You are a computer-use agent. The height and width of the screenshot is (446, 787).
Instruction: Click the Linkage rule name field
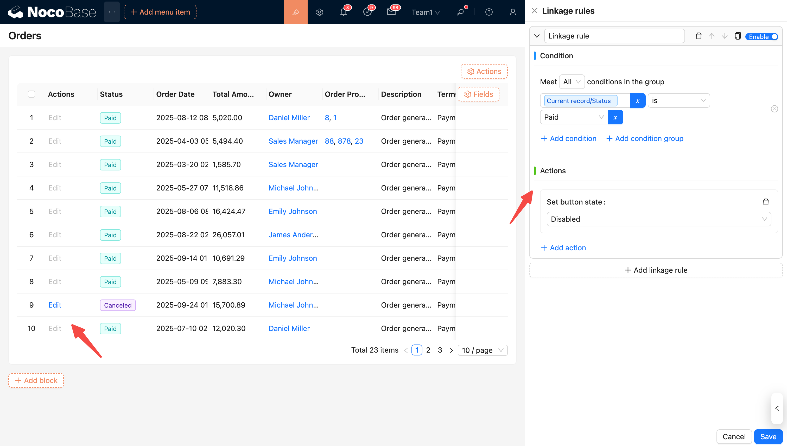[x=614, y=36]
